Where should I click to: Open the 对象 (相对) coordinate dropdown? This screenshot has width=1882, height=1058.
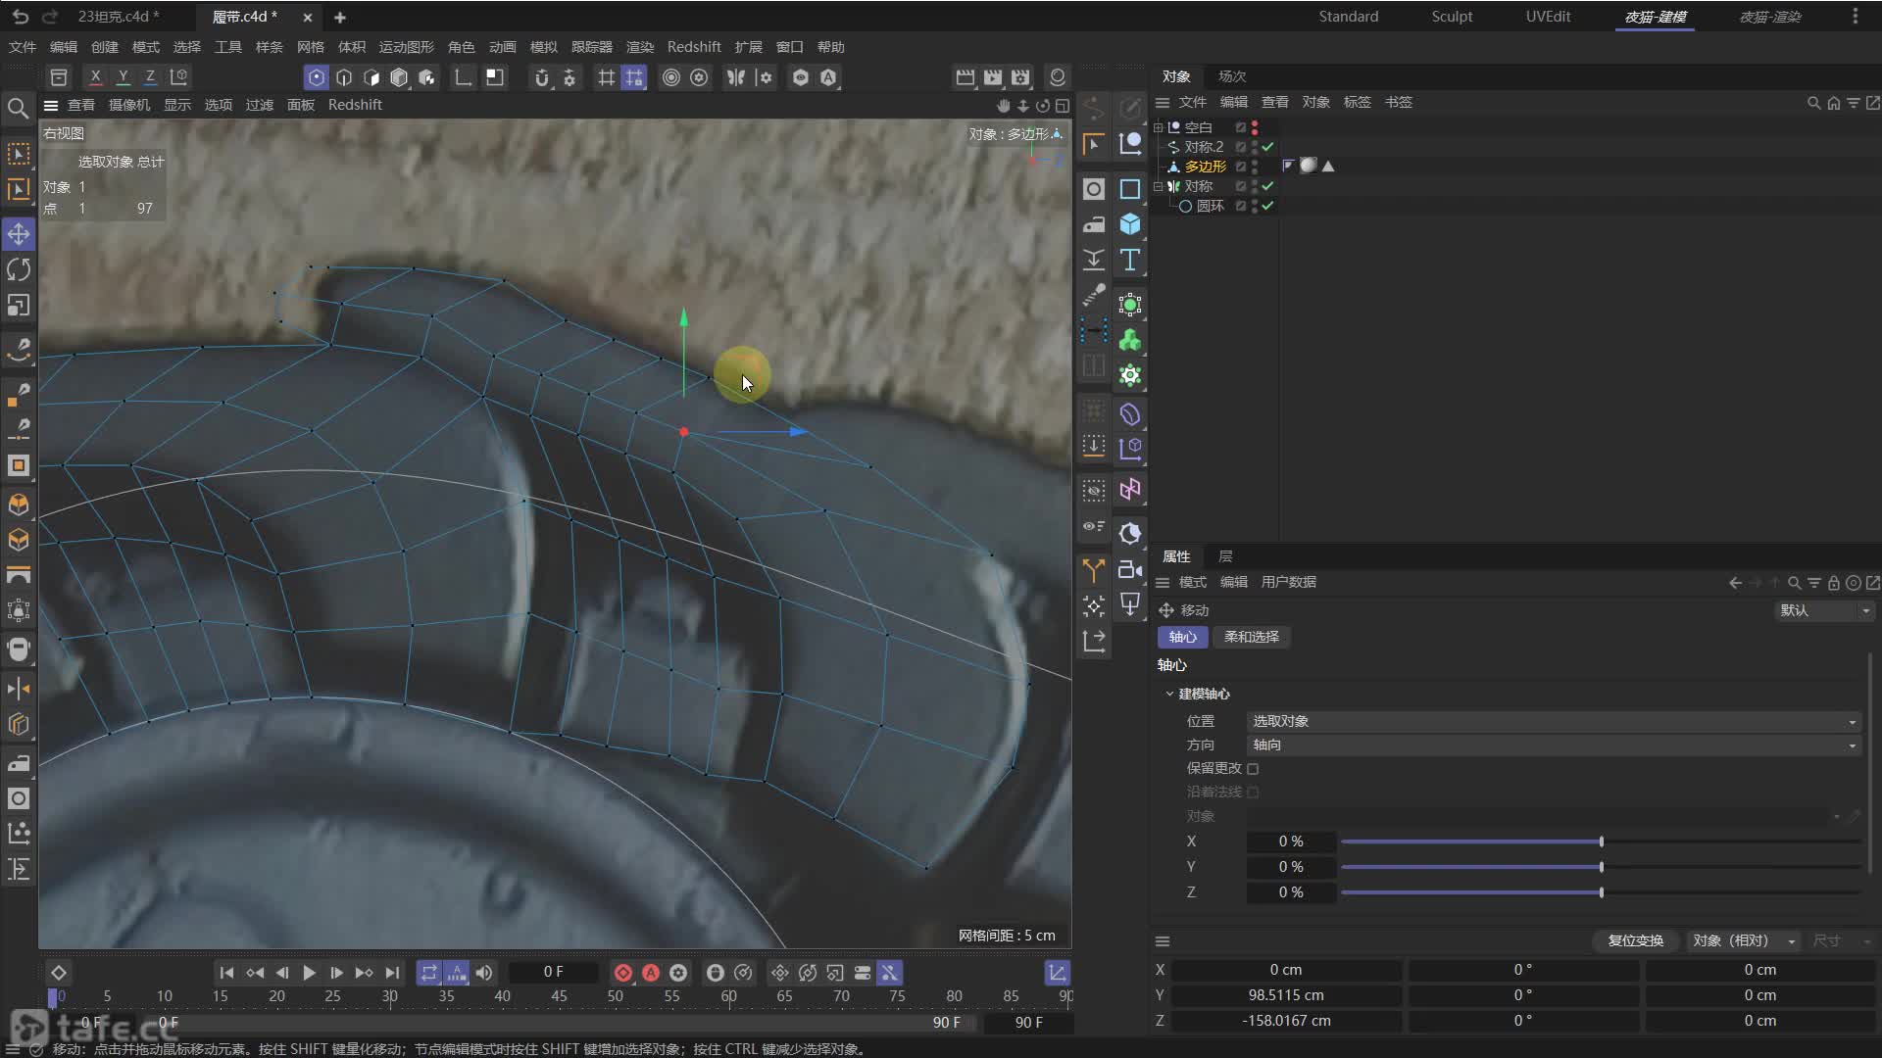[x=1744, y=940]
